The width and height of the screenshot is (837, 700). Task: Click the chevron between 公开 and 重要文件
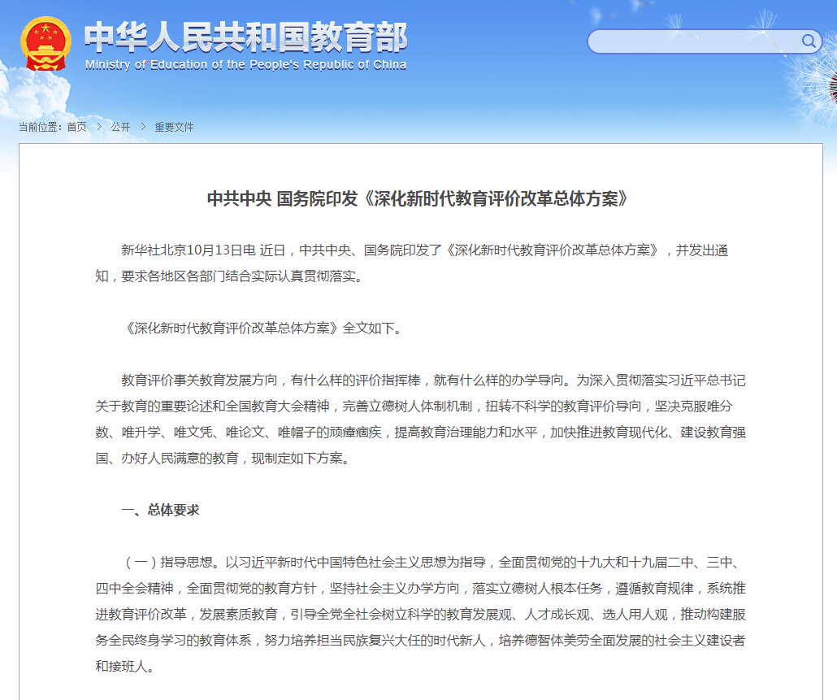pyautogui.click(x=143, y=127)
